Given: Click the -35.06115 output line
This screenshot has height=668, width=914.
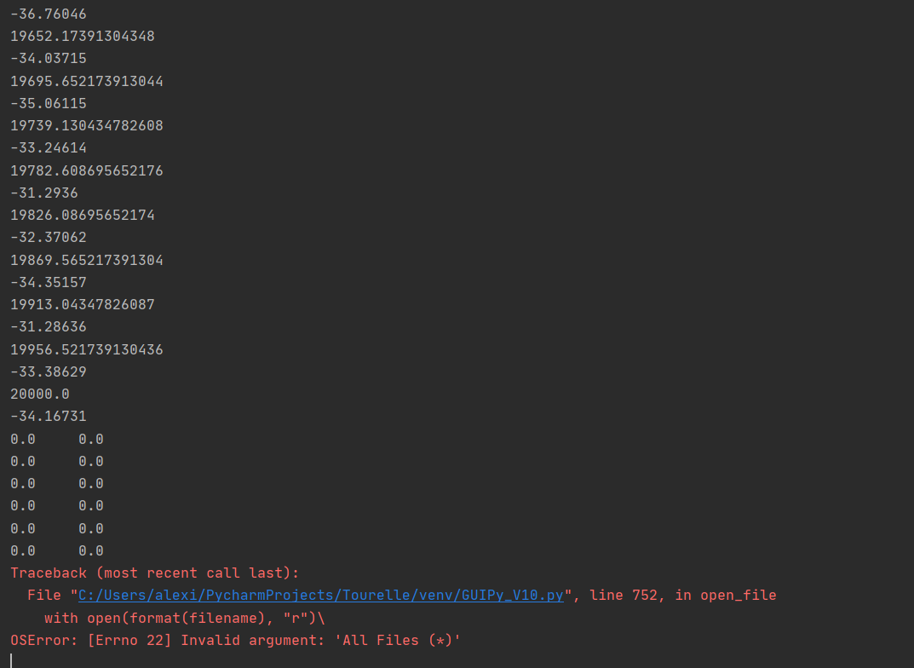Looking at the screenshot, I should coord(49,104).
